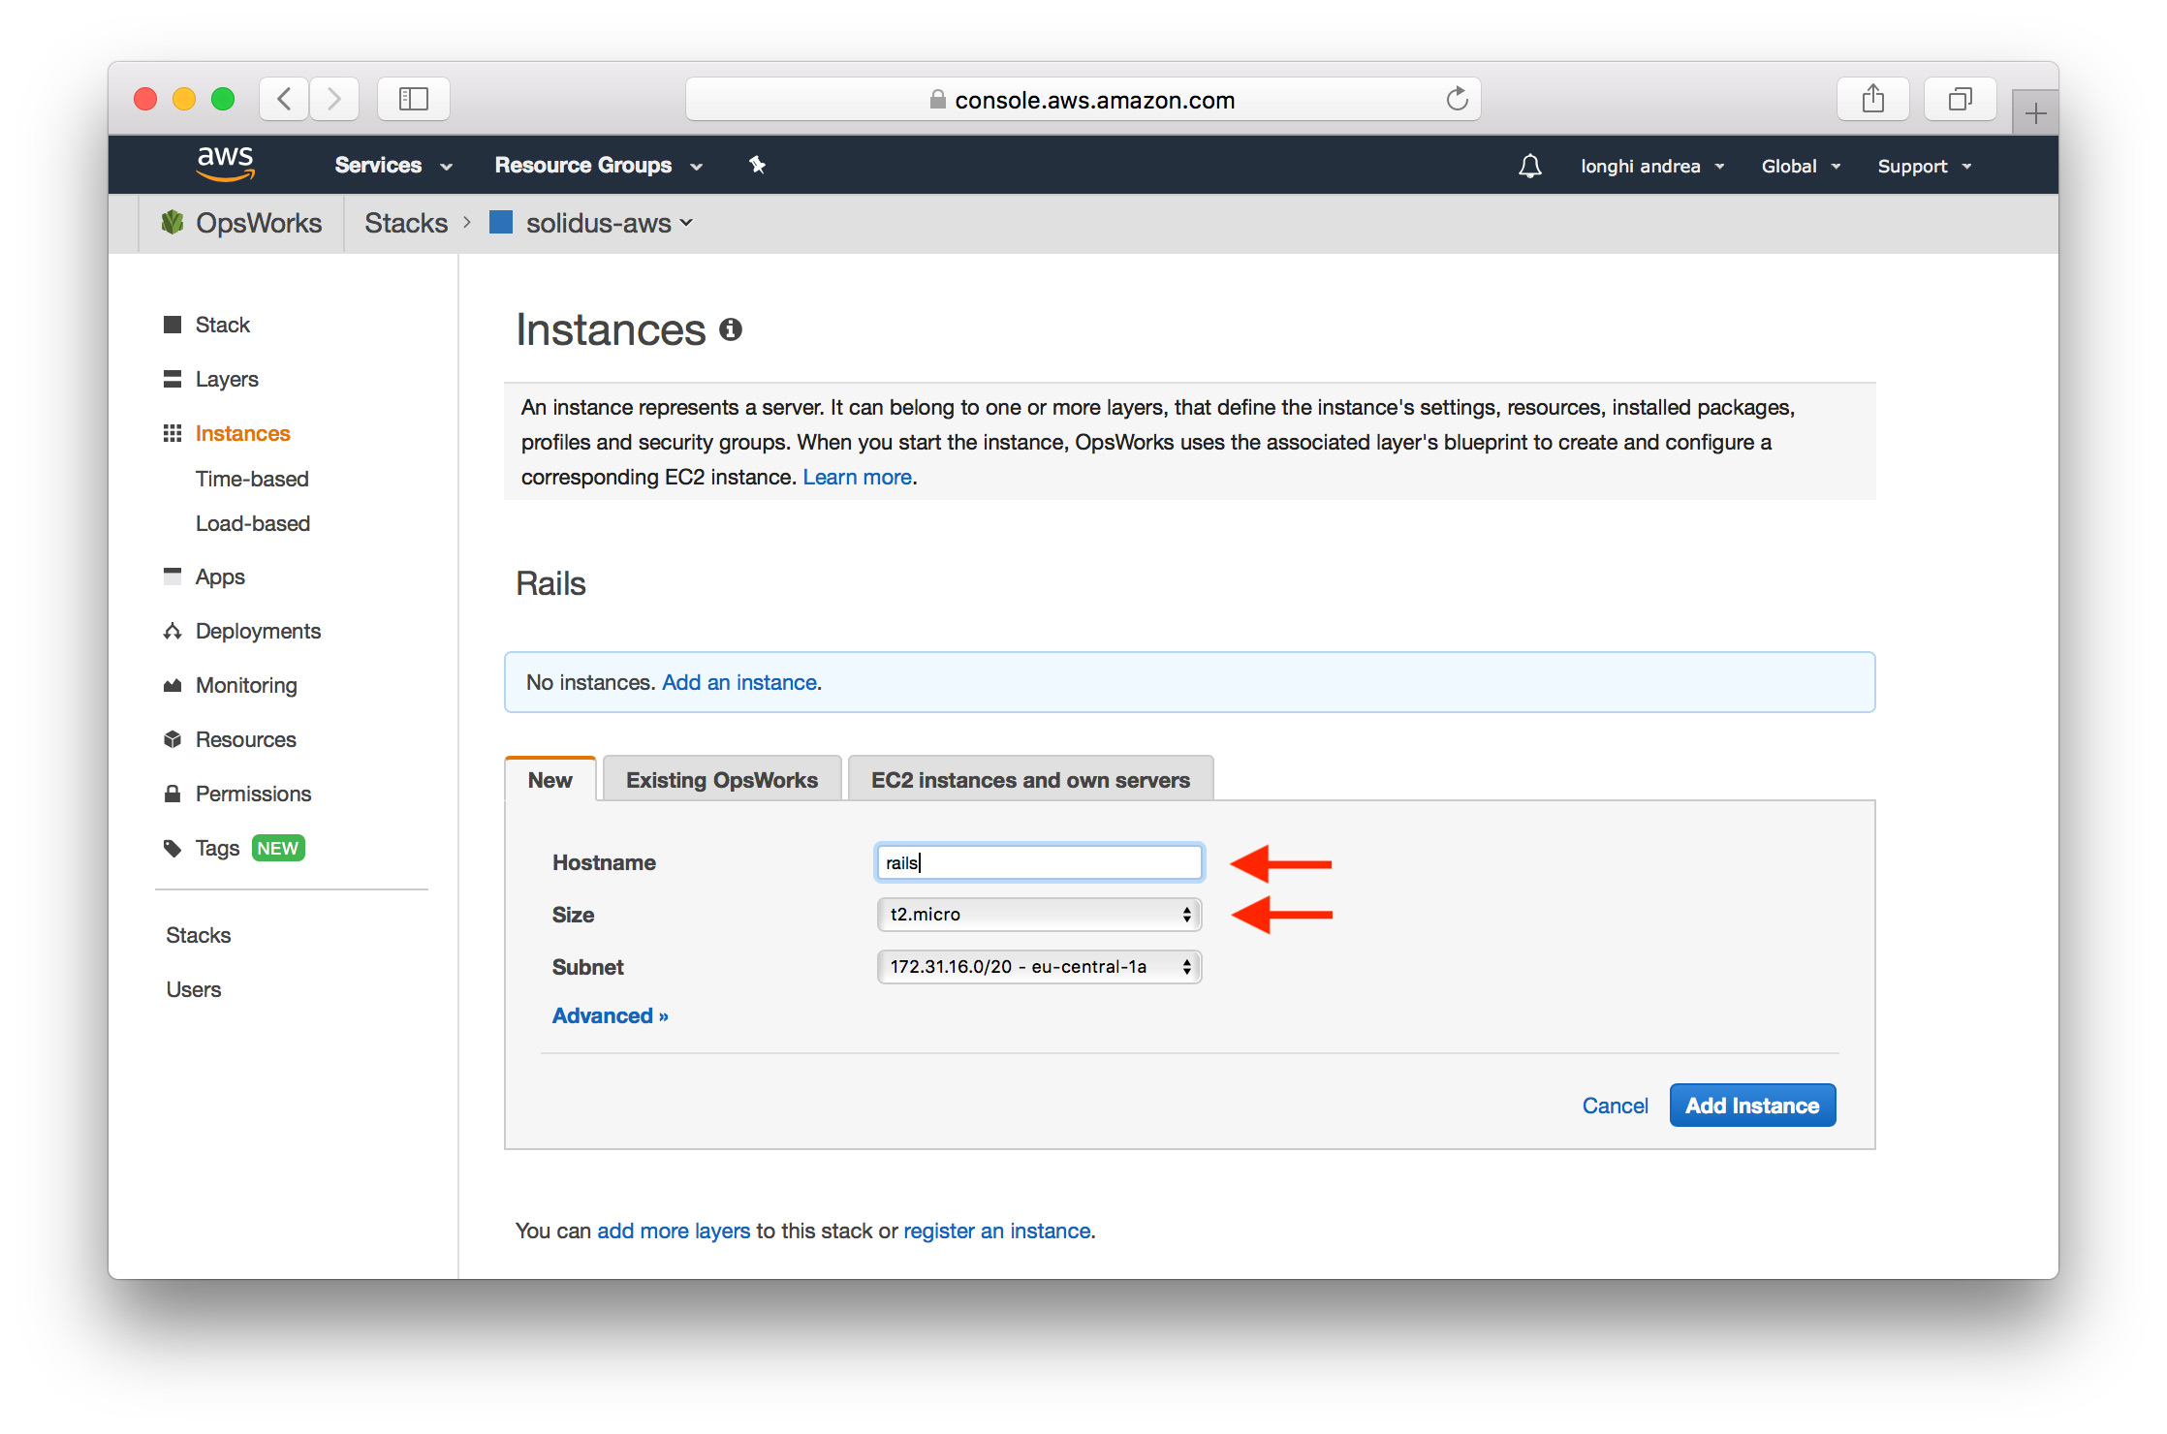Open the Safari share icon
Viewport: 2167px width, 1434px height.
click(1872, 99)
